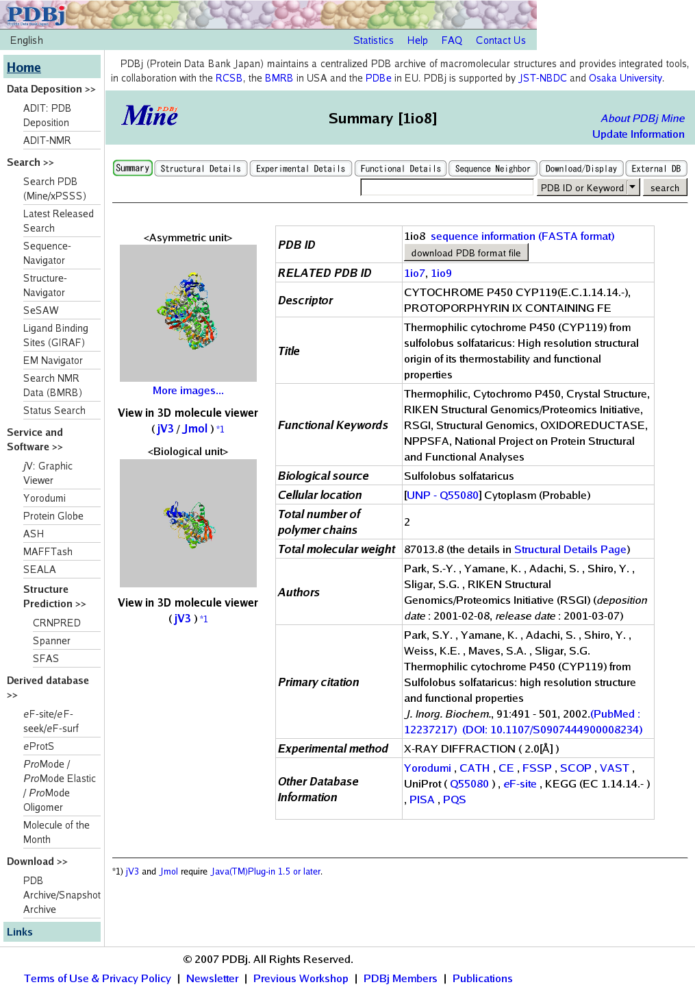Open the VAST database link

click(614, 768)
